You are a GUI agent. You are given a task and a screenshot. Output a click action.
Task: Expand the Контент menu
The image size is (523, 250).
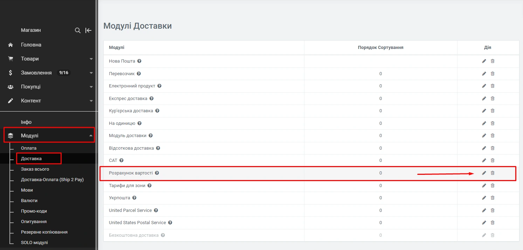(91, 101)
